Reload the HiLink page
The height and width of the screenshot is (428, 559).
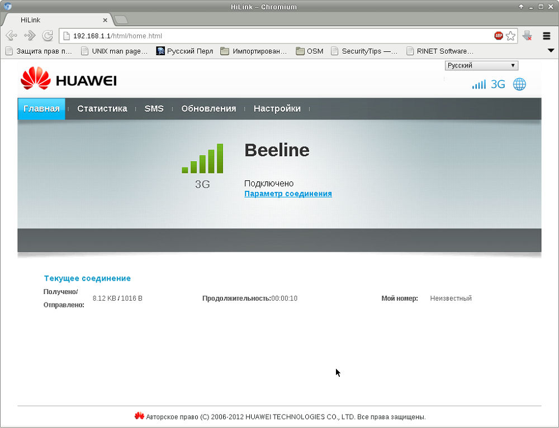click(48, 36)
